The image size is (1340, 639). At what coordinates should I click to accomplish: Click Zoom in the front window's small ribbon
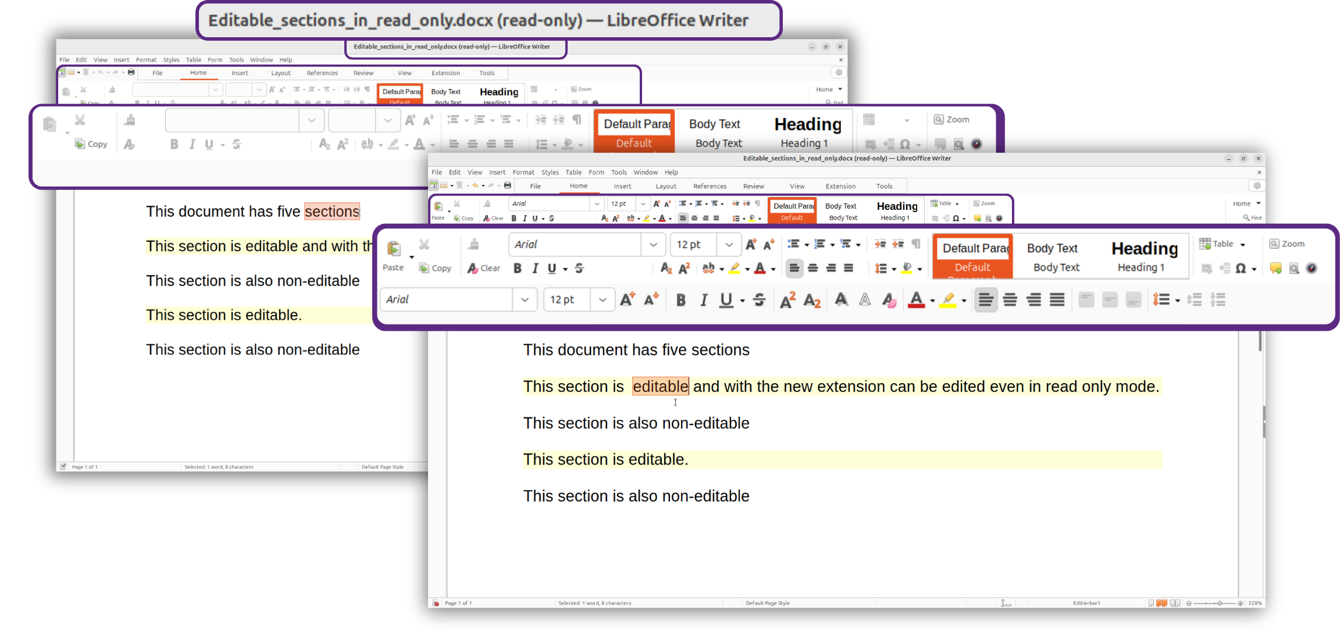point(985,204)
